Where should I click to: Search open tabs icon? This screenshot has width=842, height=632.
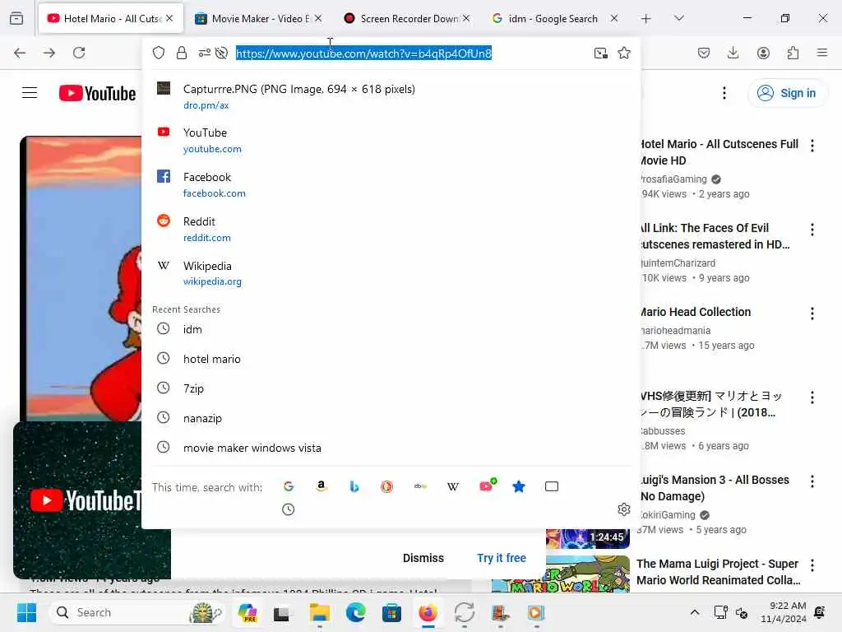click(552, 486)
